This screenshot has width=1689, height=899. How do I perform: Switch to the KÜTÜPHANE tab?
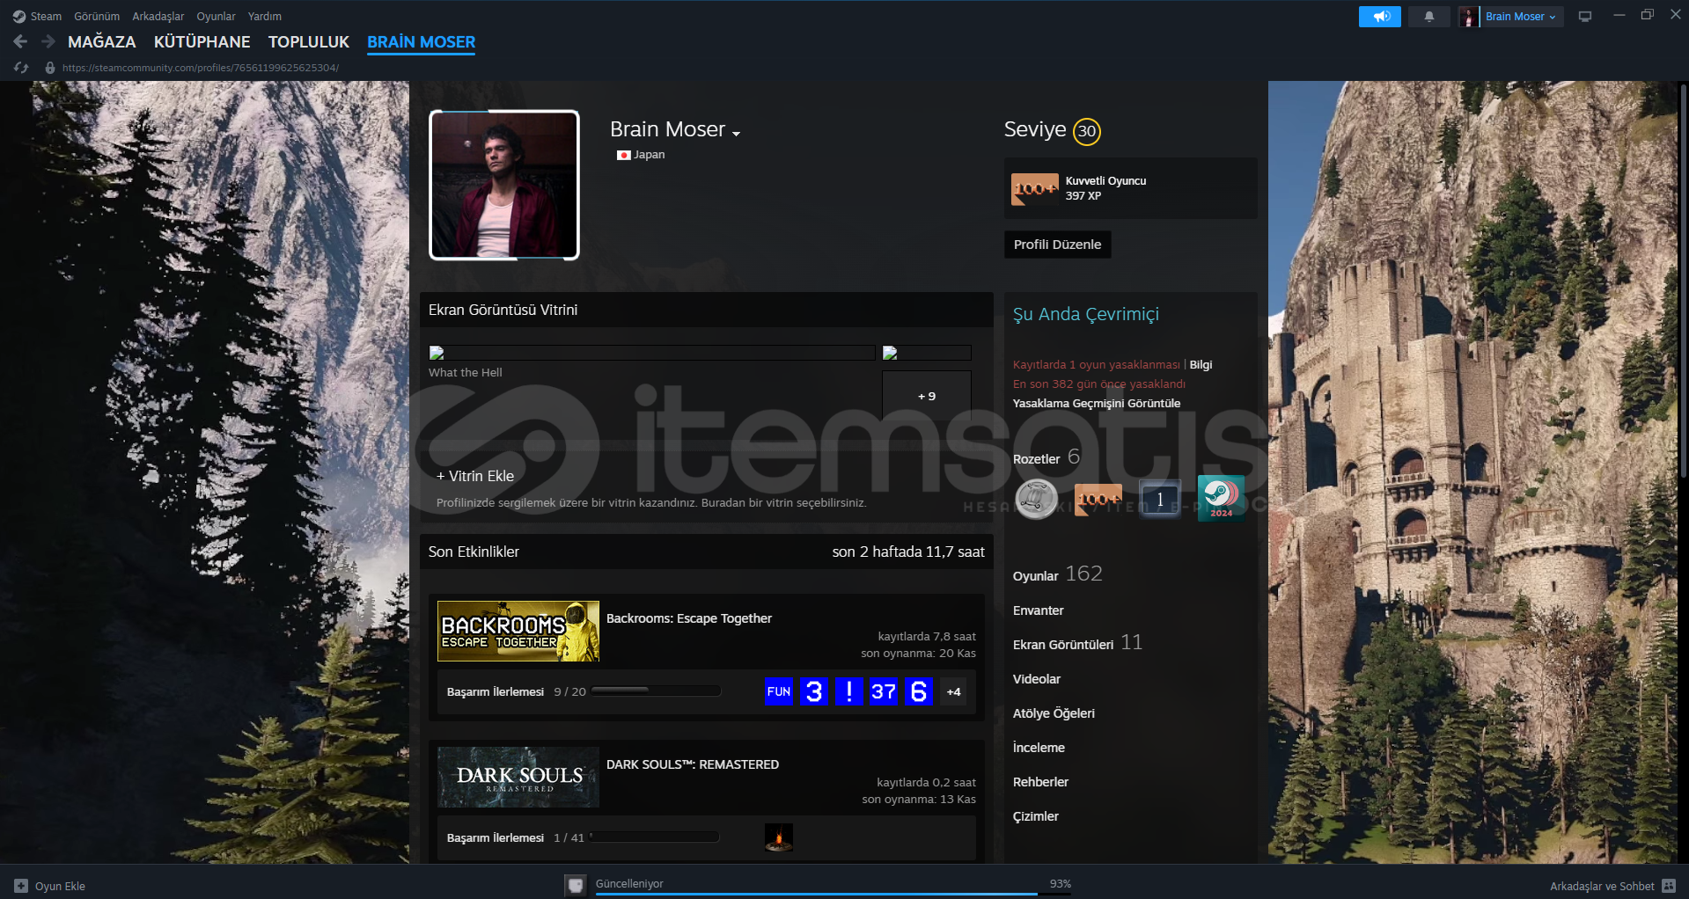pos(202,42)
